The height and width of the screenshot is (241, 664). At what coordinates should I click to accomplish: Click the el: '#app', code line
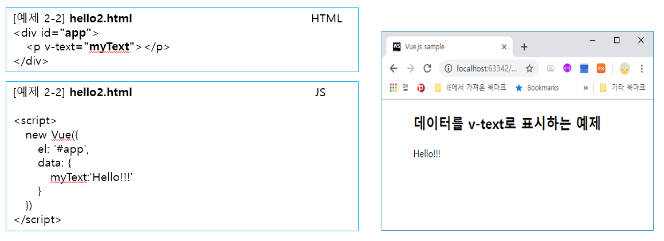click(64, 149)
